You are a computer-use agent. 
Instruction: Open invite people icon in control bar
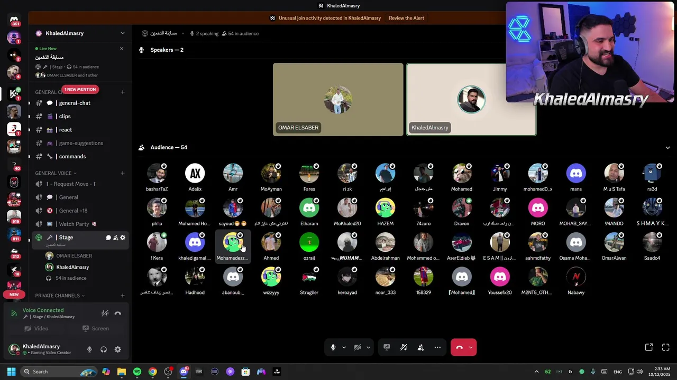tap(420, 347)
